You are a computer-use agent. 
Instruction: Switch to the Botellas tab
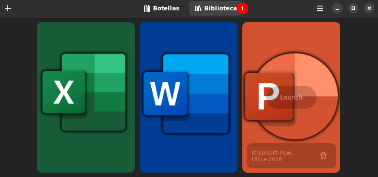162,8
